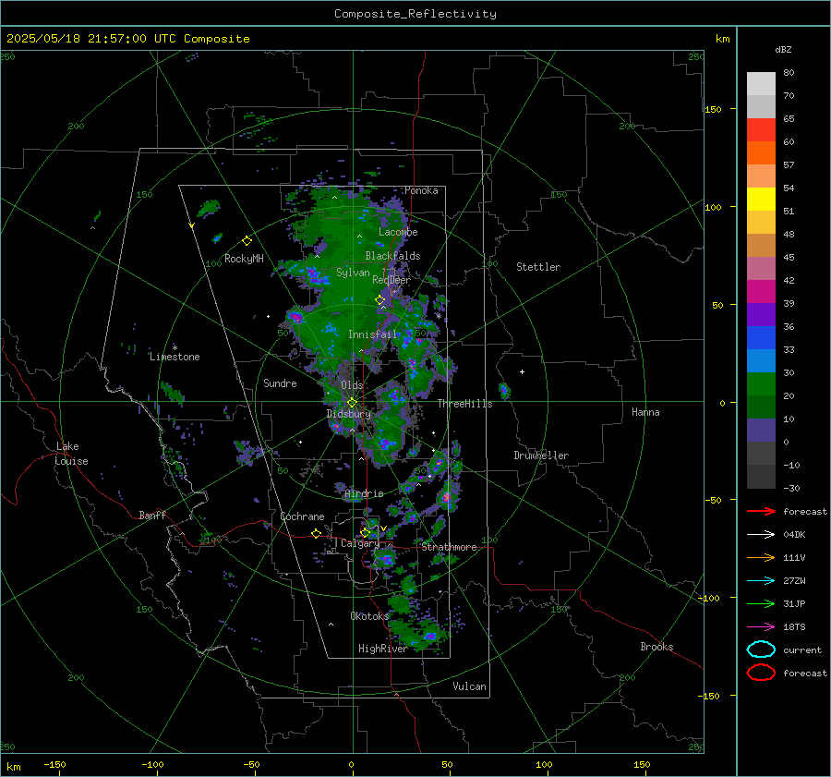Image resolution: width=831 pixels, height=777 pixels.
Task: Click the cyan 'current' ellipse legend symbol
Action: pyautogui.click(x=761, y=650)
